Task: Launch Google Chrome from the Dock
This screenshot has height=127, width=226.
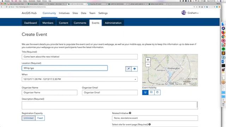Action: [223, 37]
